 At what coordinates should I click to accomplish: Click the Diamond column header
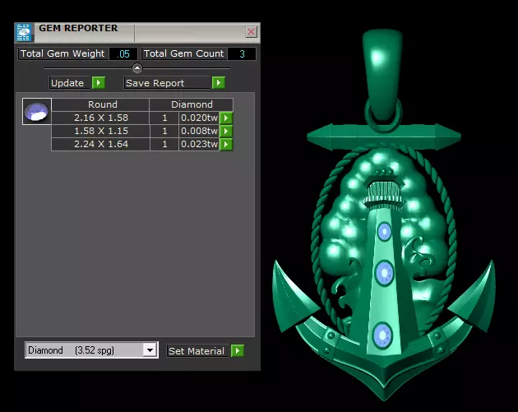pos(192,104)
